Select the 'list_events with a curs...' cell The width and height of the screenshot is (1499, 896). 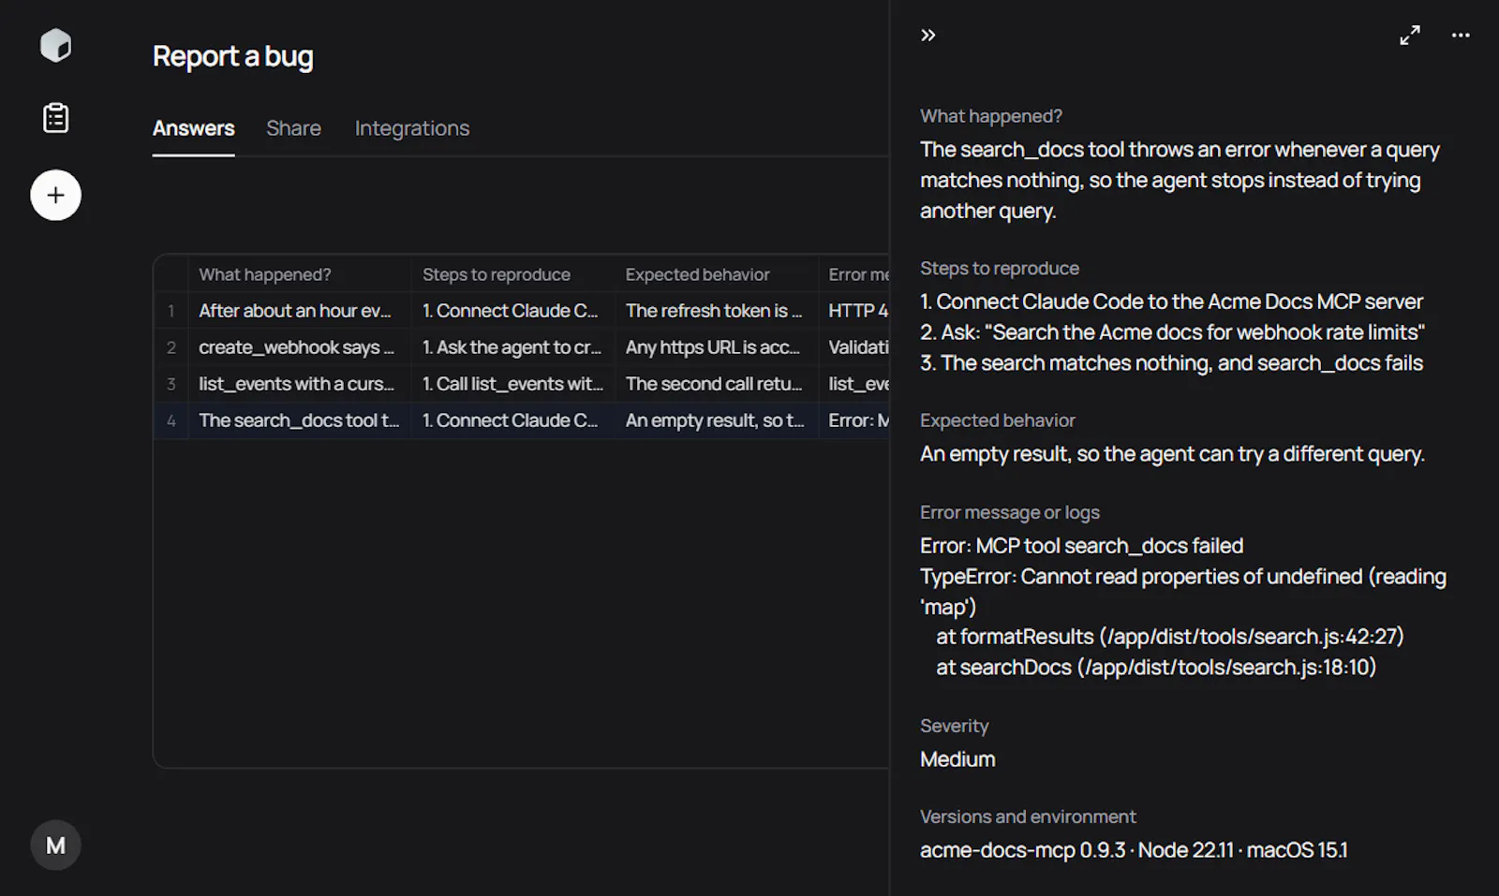299,384
